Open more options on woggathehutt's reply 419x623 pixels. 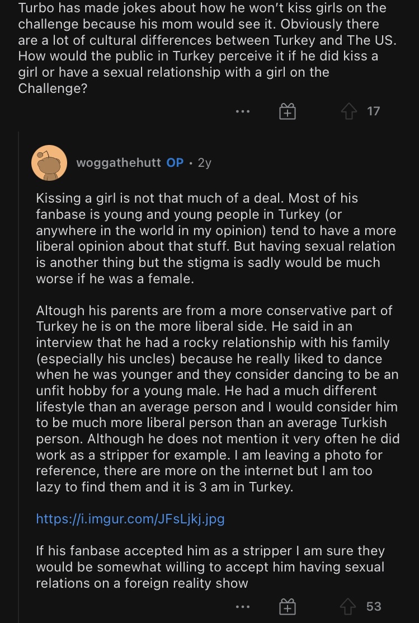(243, 607)
